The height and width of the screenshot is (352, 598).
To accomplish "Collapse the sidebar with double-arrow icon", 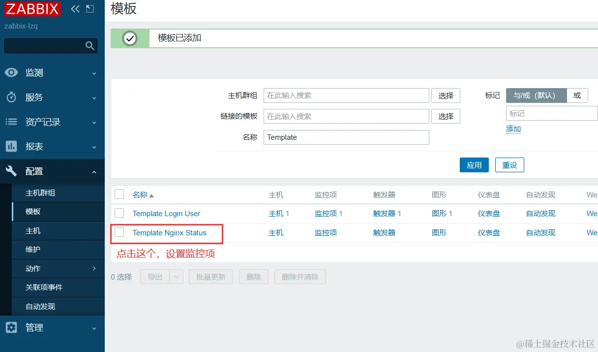I will (75, 8).
